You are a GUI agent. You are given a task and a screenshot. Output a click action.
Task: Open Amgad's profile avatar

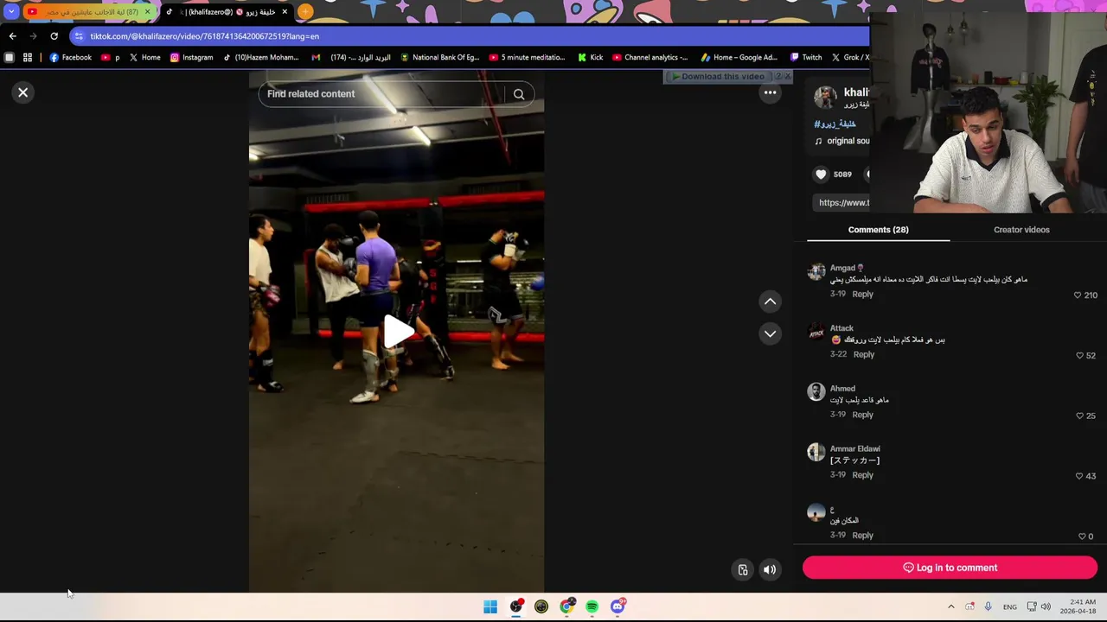click(816, 272)
